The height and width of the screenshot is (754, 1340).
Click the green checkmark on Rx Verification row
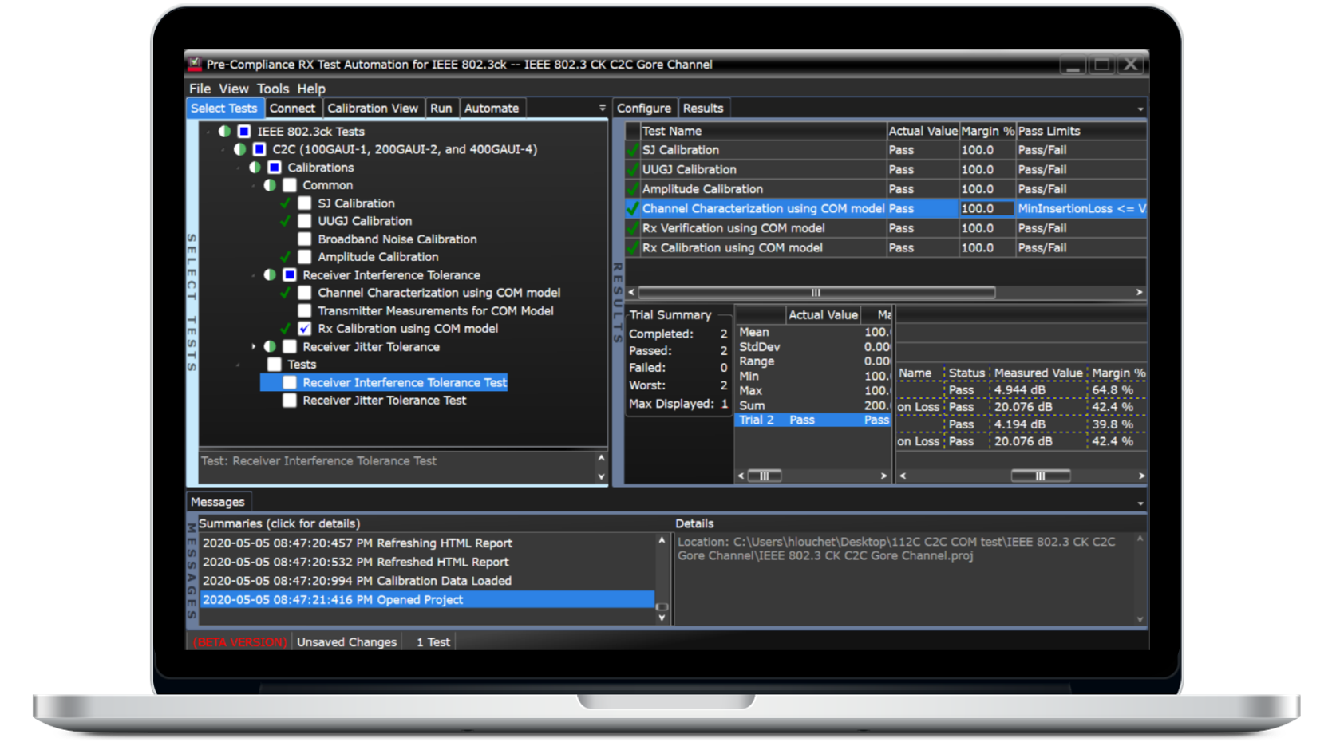coord(631,227)
